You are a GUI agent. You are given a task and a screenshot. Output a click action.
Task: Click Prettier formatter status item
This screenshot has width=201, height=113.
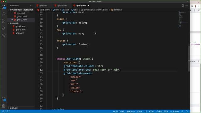[x=175, y=111]
